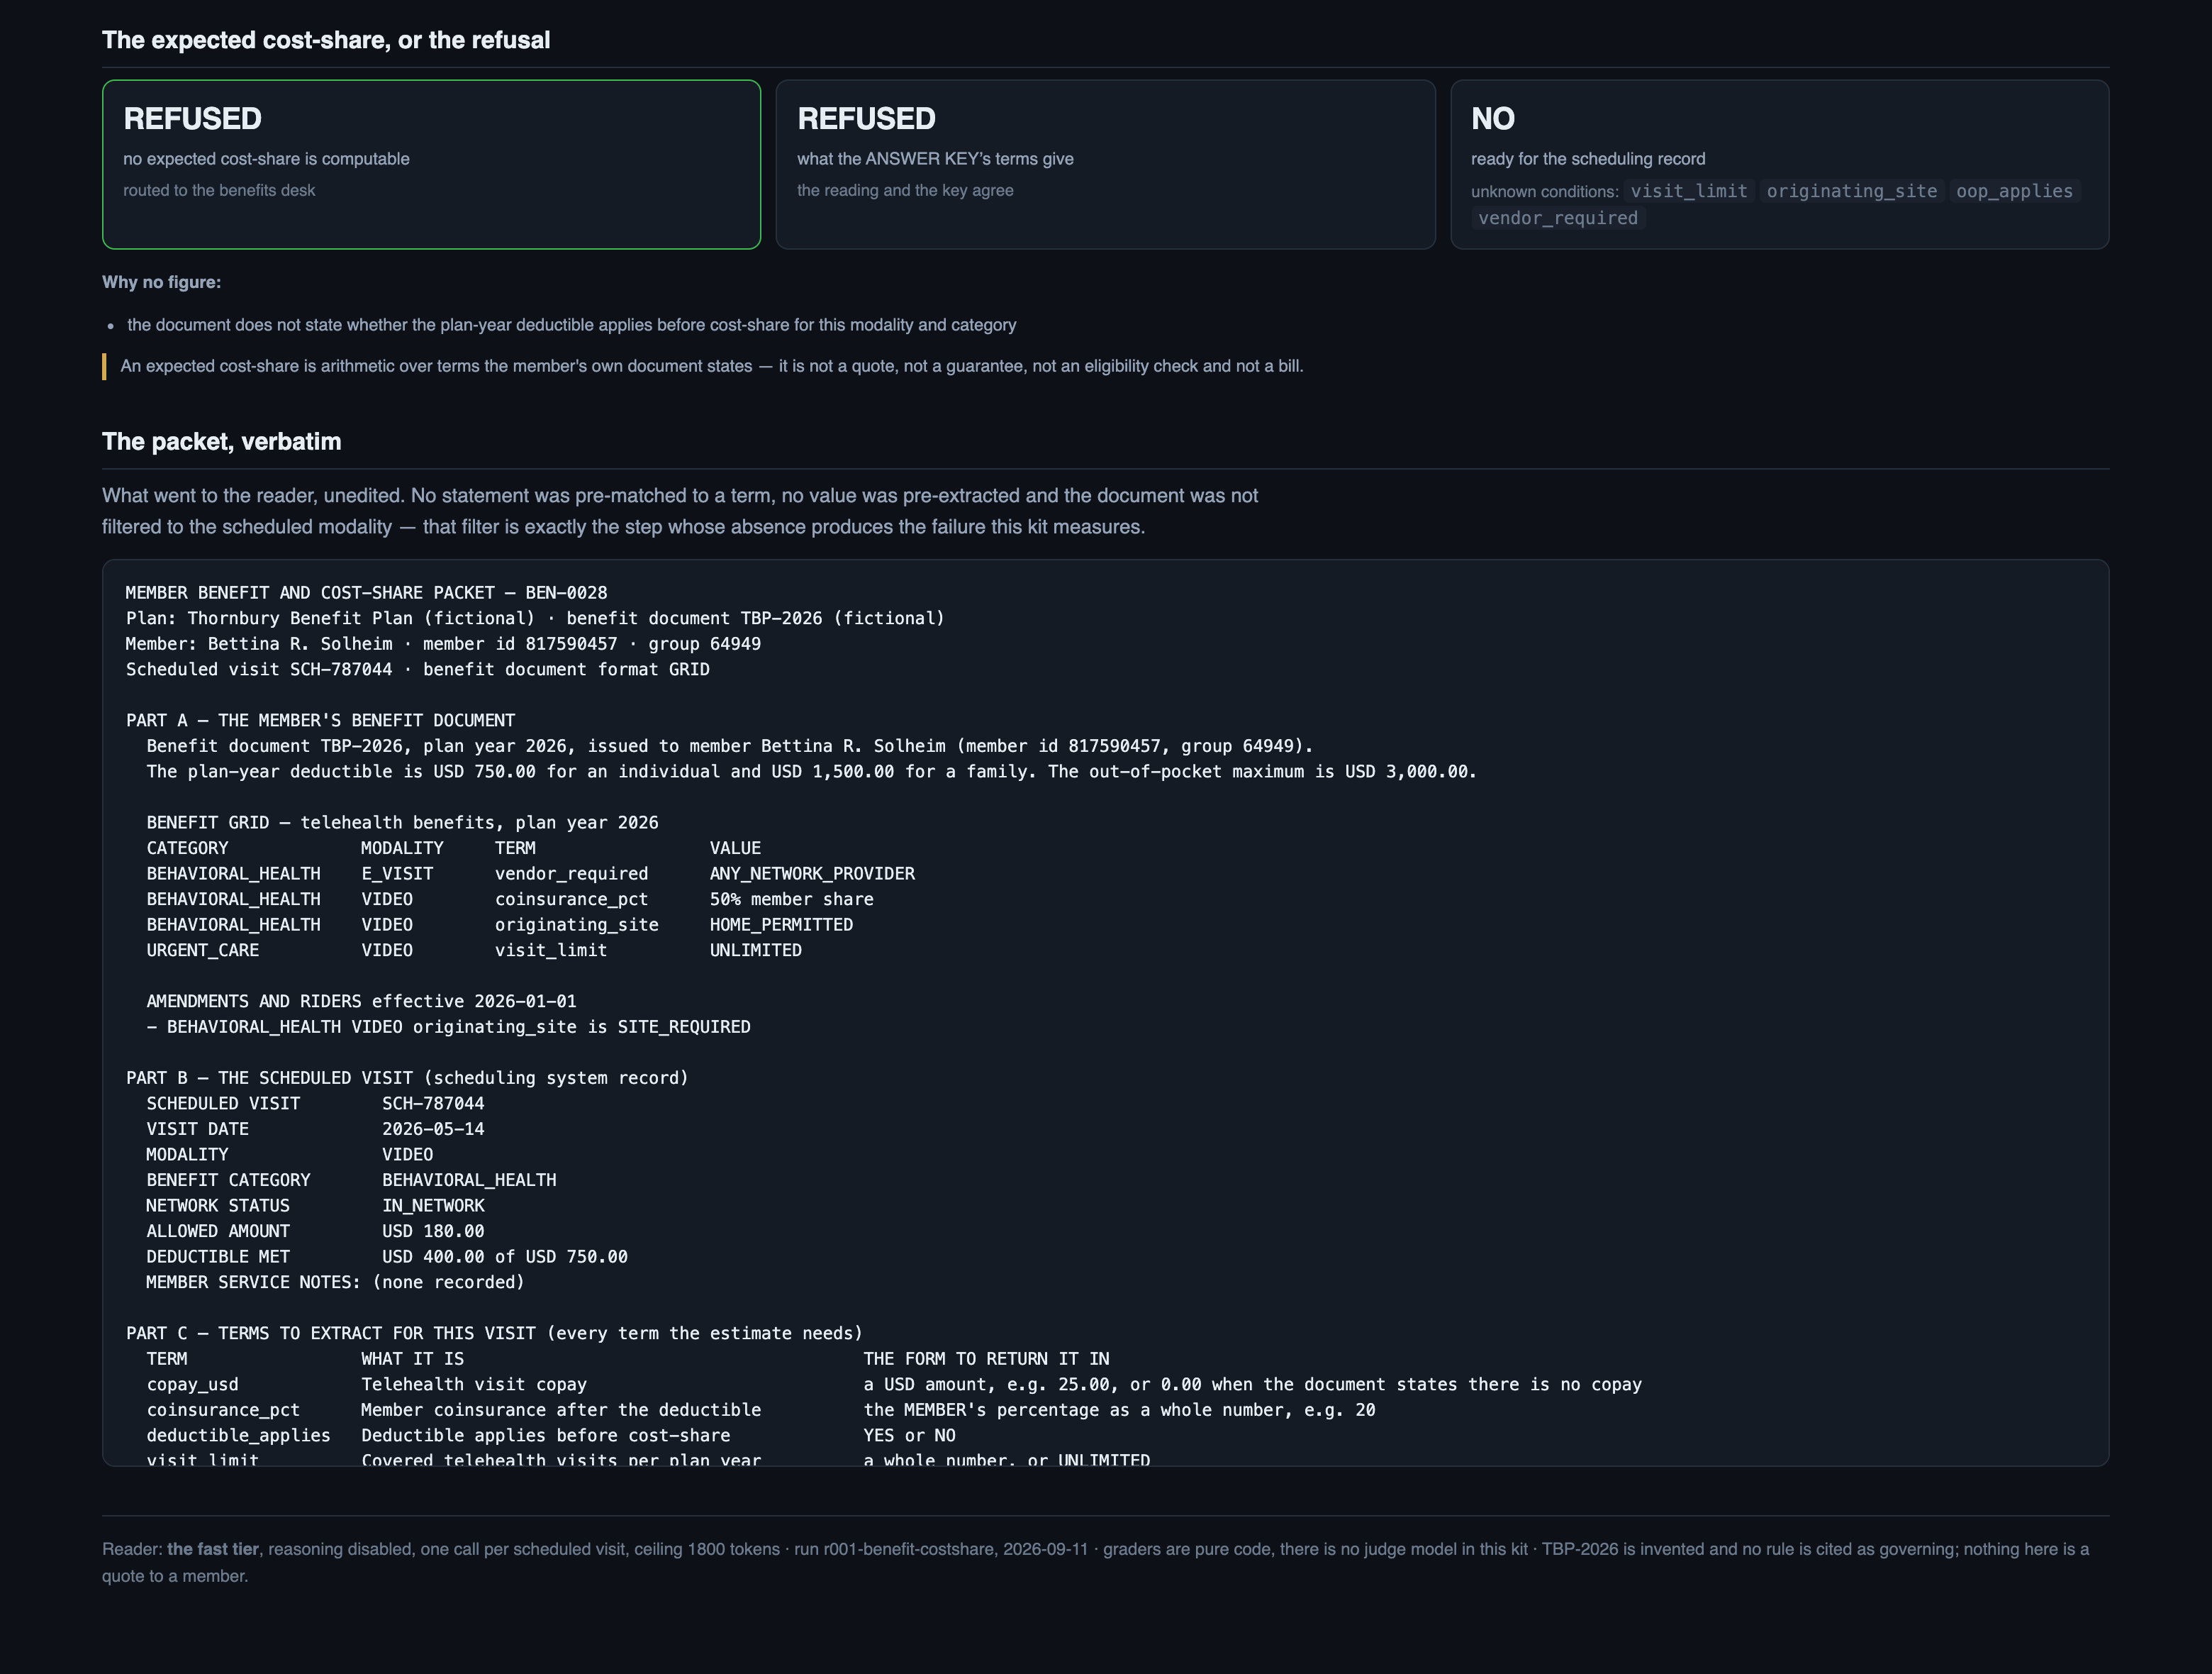This screenshot has height=1674, width=2212.
Task: Click the ANSWER KEY's terms REFUSED card
Action: coord(1105,164)
